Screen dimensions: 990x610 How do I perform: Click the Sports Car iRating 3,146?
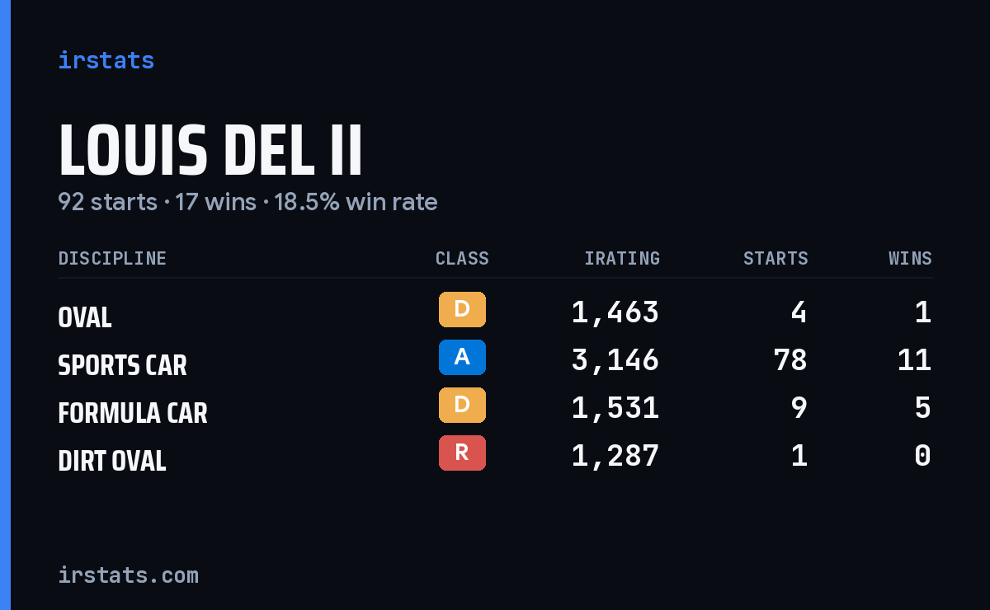pos(615,360)
